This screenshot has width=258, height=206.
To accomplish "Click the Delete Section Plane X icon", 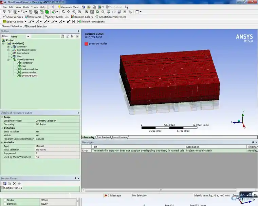I will [x=14, y=184].
